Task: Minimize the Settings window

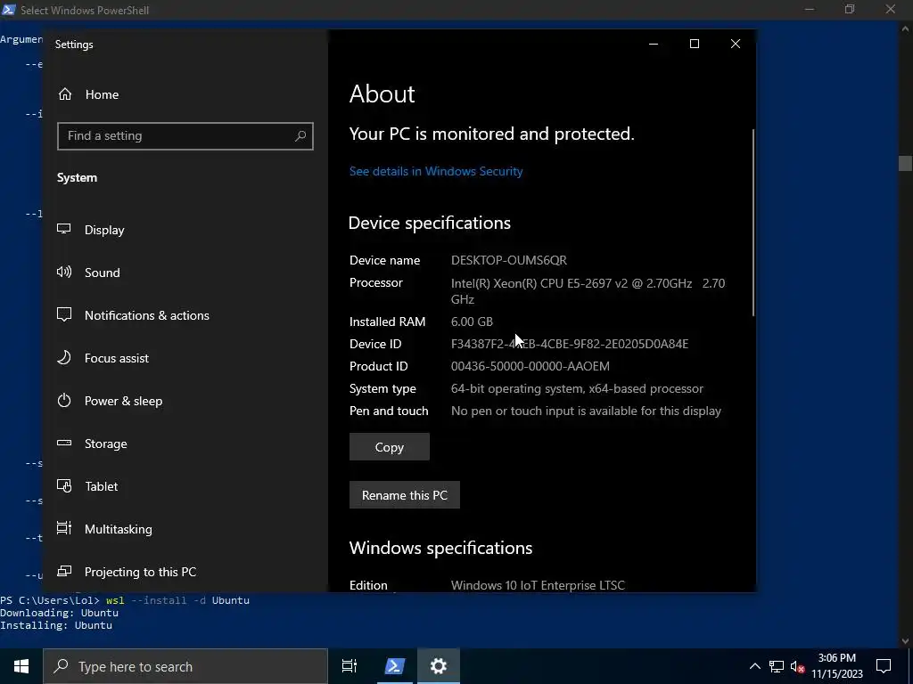Action: tap(654, 45)
